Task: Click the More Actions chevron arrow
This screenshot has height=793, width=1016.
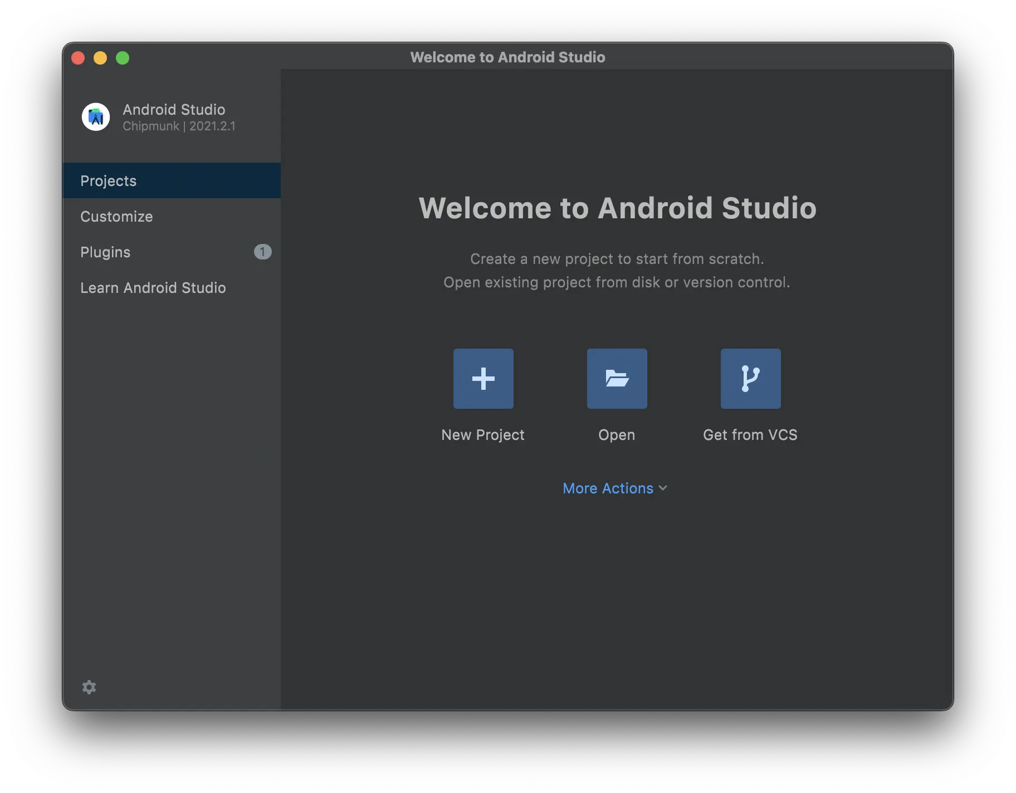Action: [x=662, y=488]
